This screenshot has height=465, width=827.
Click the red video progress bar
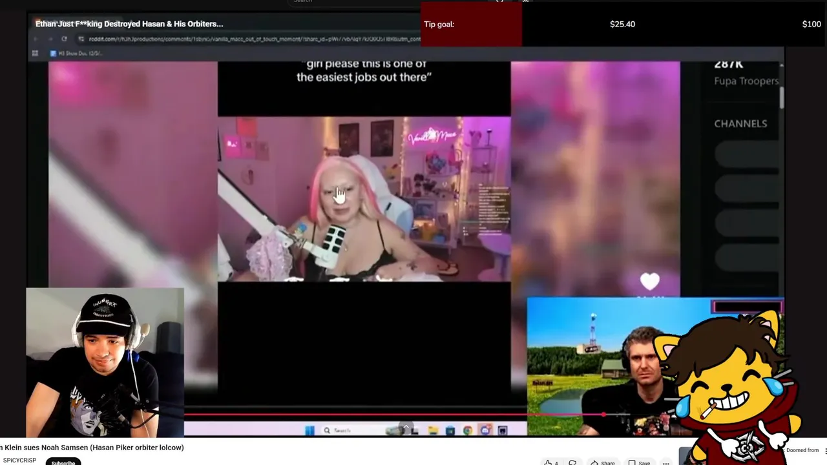click(394, 415)
